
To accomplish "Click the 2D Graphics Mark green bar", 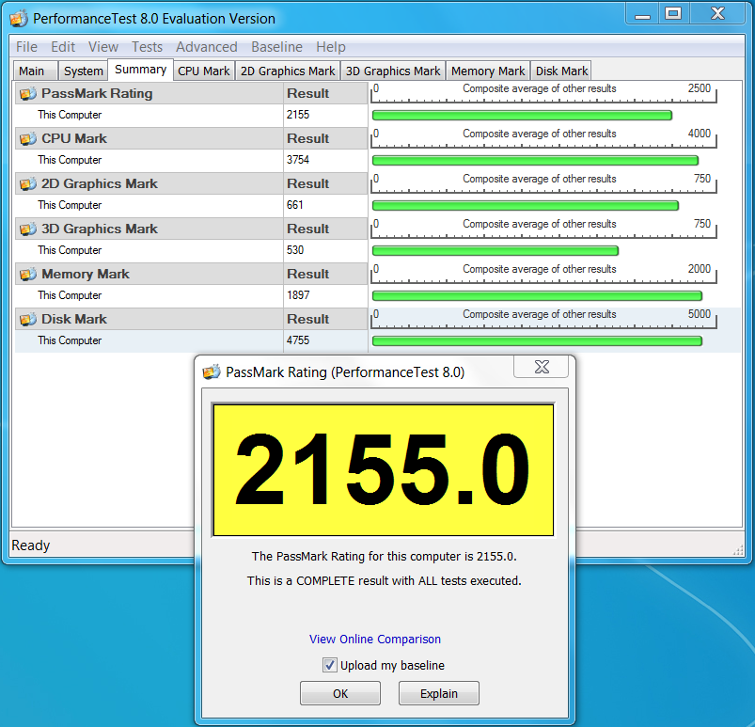I will click(x=526, y=206).
